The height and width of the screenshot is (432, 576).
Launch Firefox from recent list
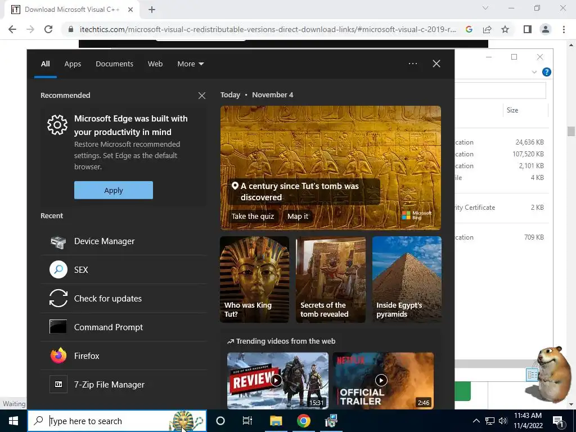123,356
